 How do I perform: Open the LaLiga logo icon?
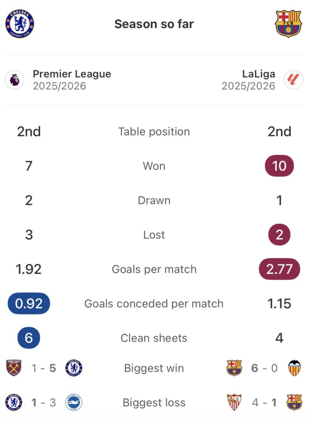[293, 80]
